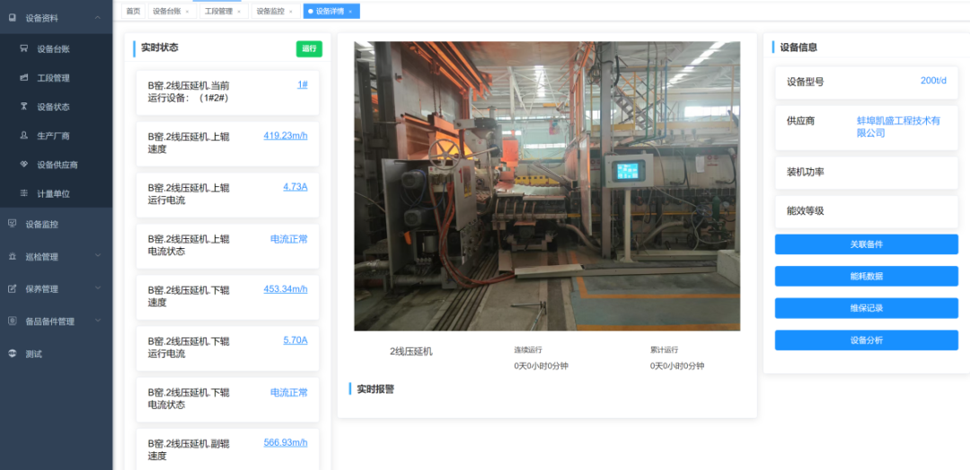Click the 2线压延机 equipment photo
This screenshot has height=470, width=970.
tap(547, 186)
